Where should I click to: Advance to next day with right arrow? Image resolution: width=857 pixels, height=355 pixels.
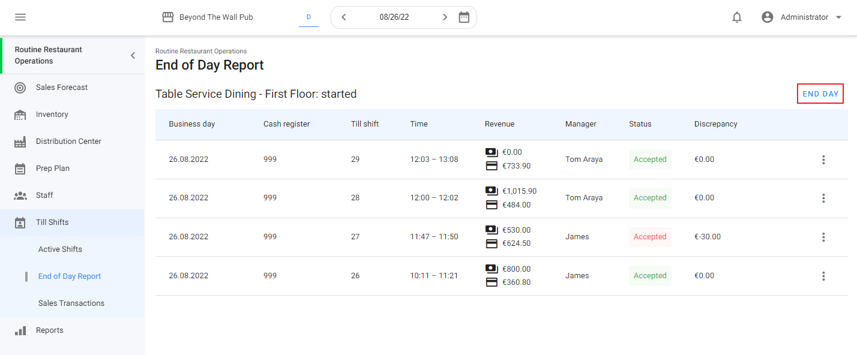[445, 17]
